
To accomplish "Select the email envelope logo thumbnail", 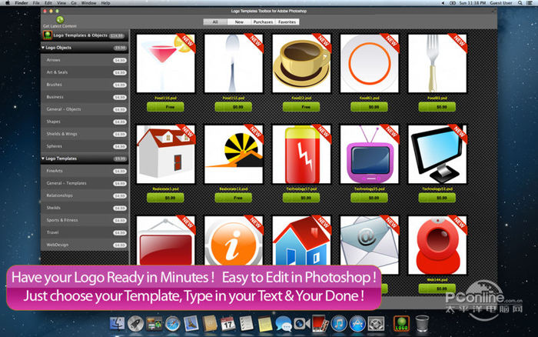I will 370,245.
